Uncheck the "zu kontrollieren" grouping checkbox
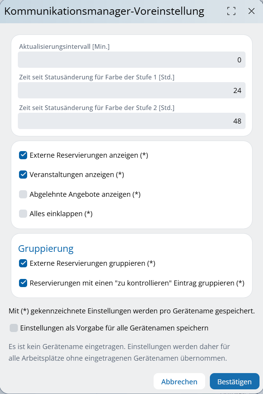Viewport: 263px width, 394px height. tap(23, 283)
